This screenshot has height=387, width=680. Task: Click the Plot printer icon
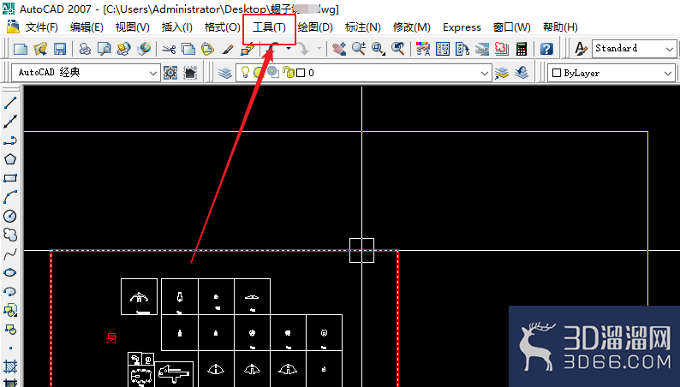click(85, 49)
